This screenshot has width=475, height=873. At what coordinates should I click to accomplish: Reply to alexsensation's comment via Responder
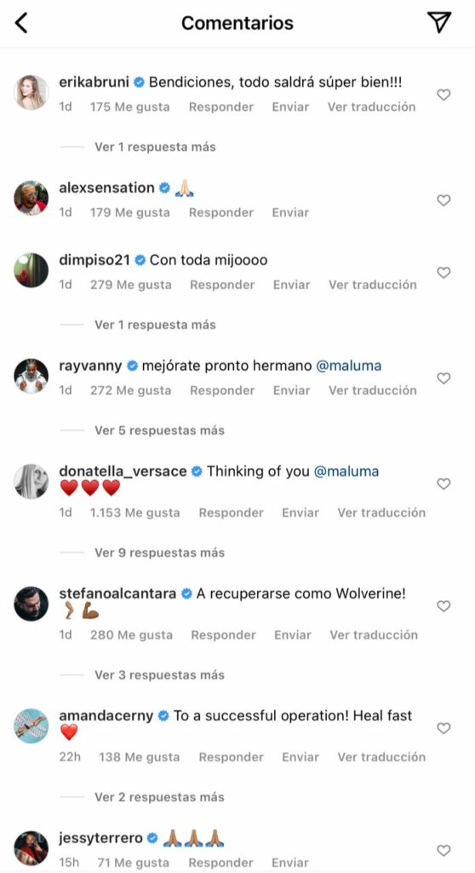(x=220, y=212)
